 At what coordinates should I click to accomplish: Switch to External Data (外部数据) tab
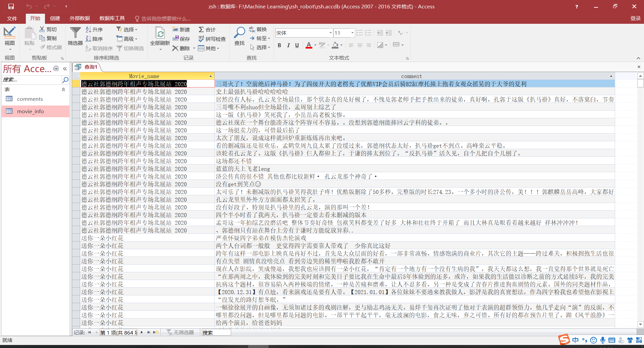pyautogui.click(x=80, y=18)
